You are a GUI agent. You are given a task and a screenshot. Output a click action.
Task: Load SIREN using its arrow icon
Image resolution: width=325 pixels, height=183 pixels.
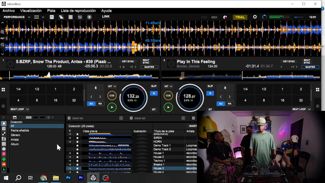pyautogui.click(x=70, y=138)
